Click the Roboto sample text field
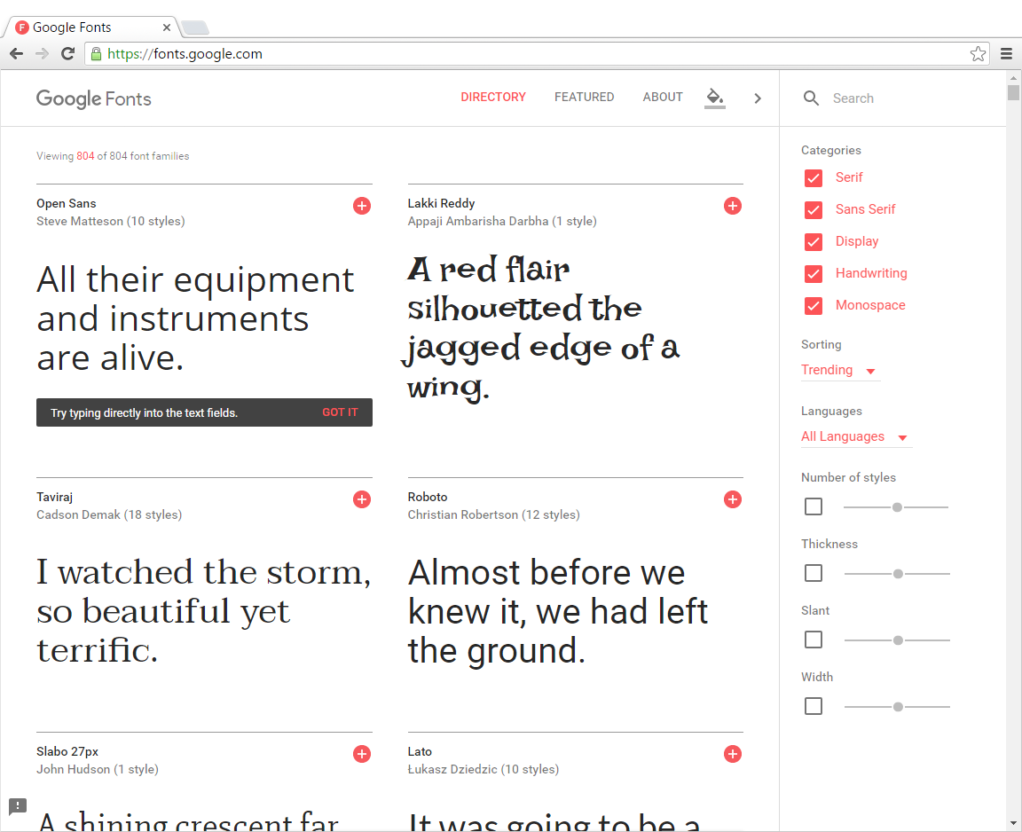The width and height of the screenshot is (1022, 832). tap(558, 611)
